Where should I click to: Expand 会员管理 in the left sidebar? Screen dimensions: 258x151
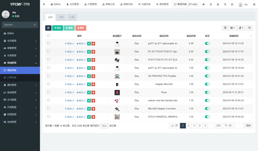(20, 41)
